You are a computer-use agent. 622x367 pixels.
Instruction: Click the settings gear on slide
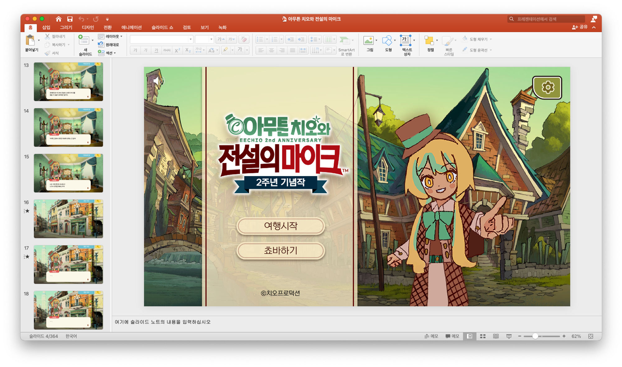coord(547,88)
